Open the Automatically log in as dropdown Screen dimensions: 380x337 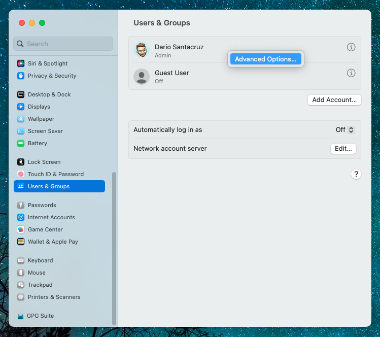[x=345, y=130]
